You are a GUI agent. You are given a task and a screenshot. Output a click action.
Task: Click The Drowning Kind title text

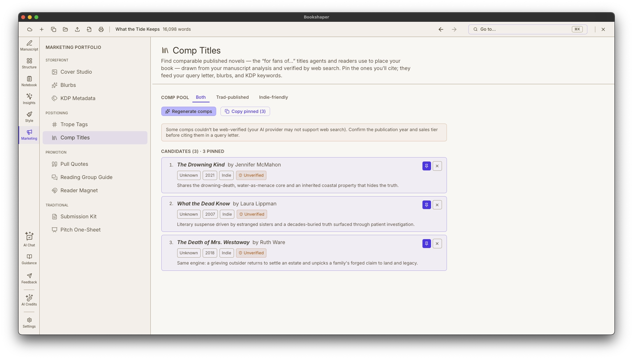click(x=201, y=165)
